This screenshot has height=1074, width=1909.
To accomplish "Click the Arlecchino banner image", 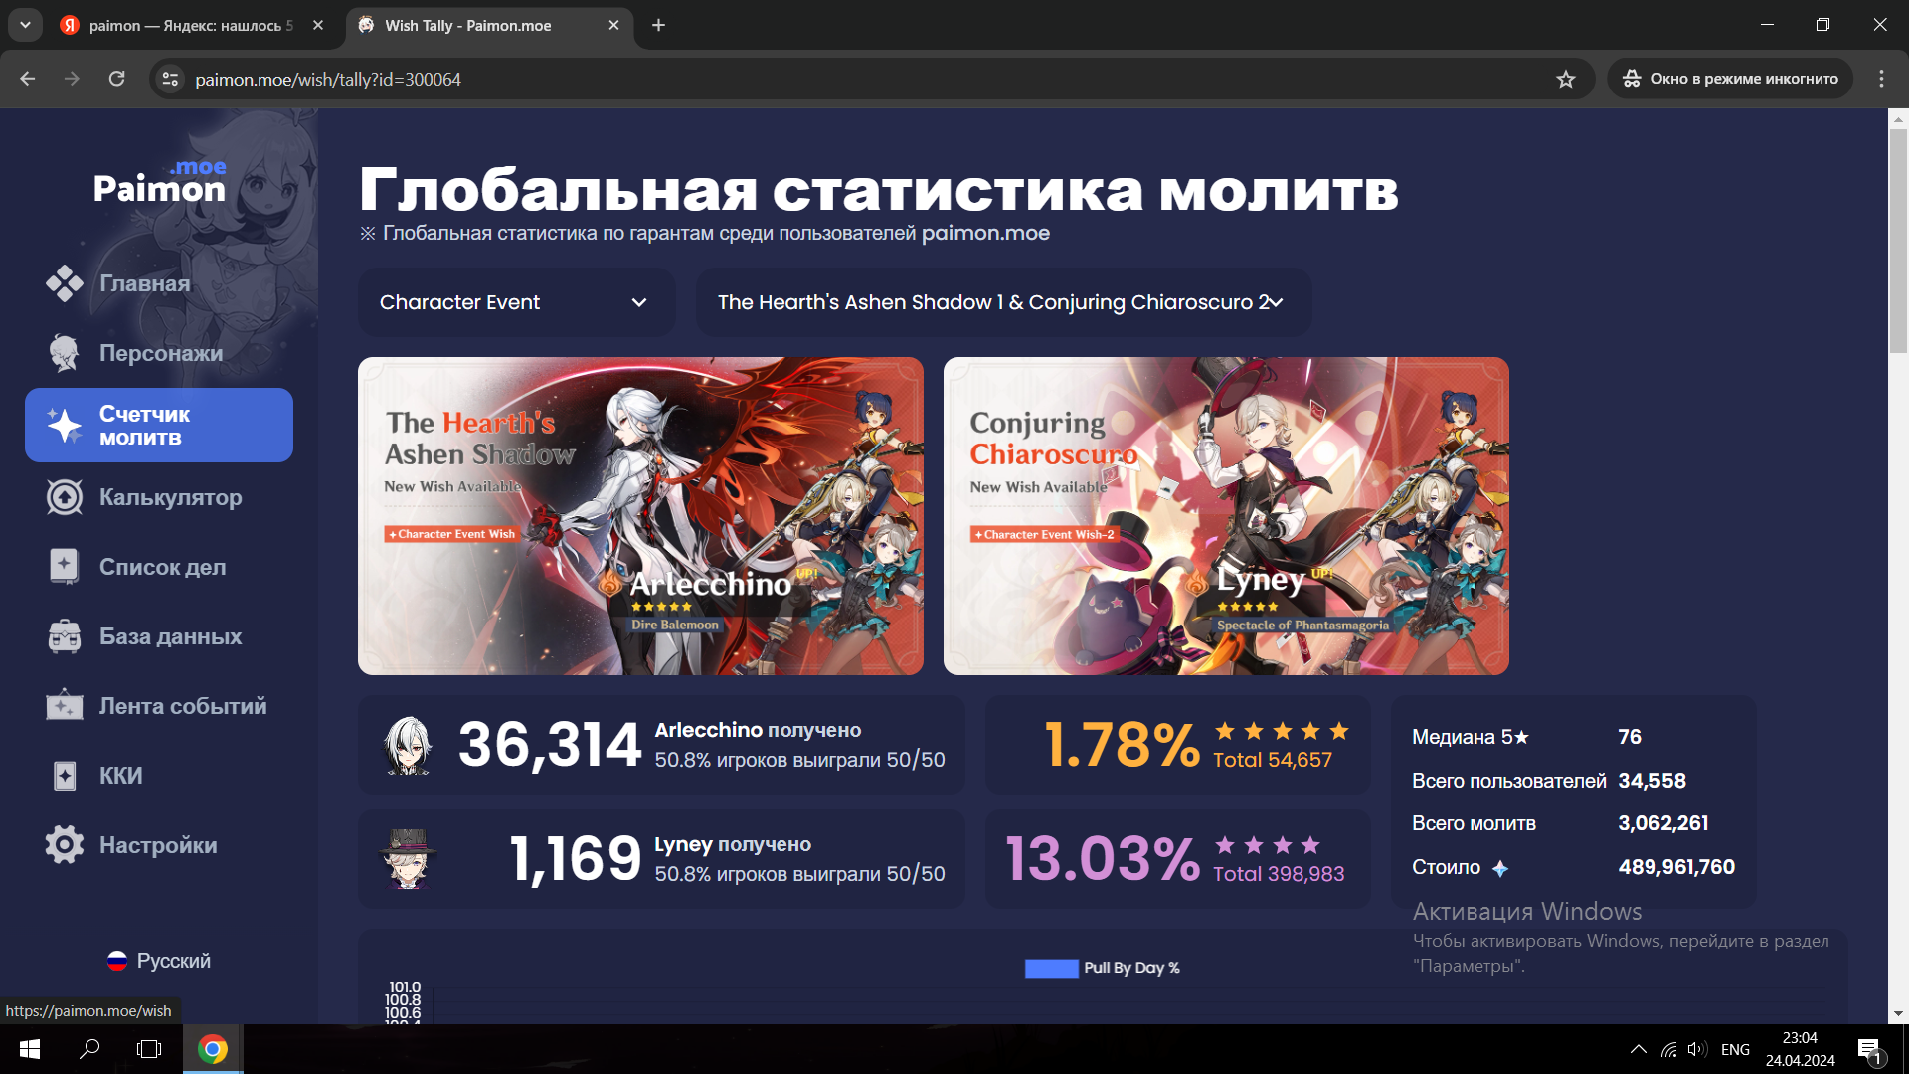I will (640, 516).
